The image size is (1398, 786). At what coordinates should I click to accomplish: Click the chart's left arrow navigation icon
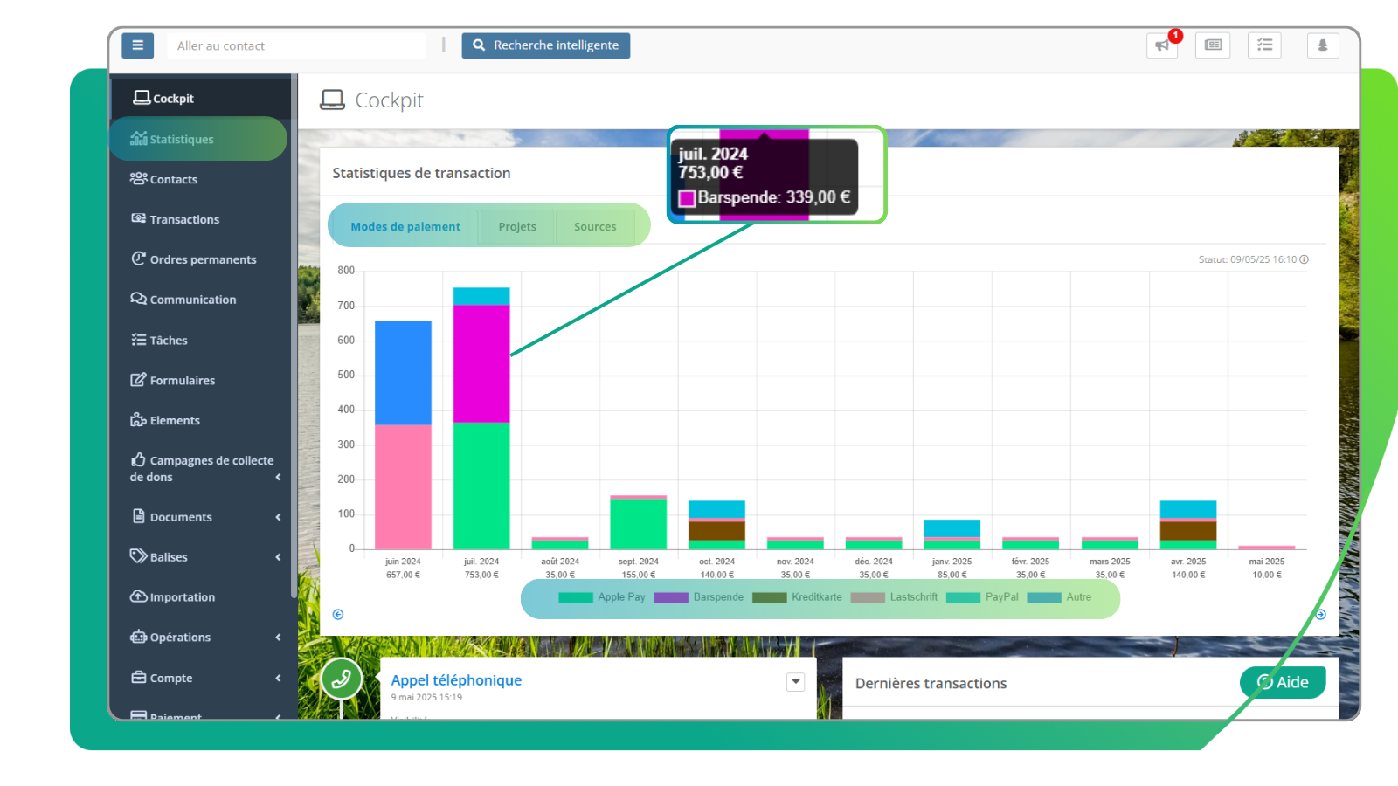[x=338, y=615]
